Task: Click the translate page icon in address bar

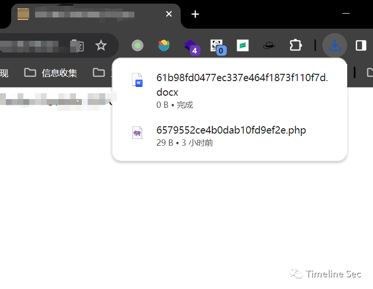Action: (x=77, y=46)
